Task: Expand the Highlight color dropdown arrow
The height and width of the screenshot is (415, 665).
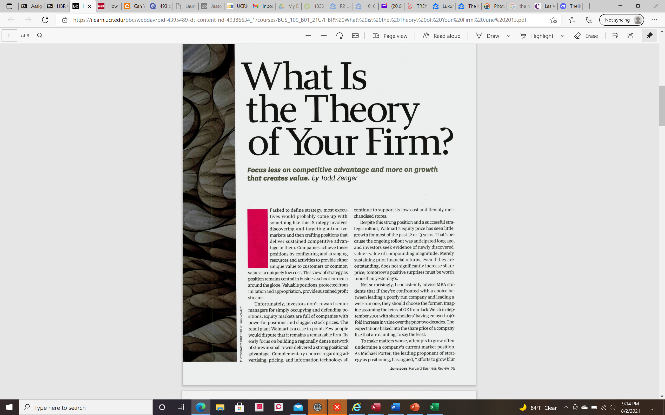Action: 562,36
